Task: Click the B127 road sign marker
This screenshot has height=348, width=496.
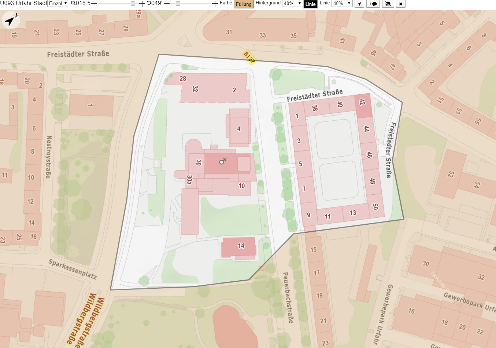Action: coord(249,57)
